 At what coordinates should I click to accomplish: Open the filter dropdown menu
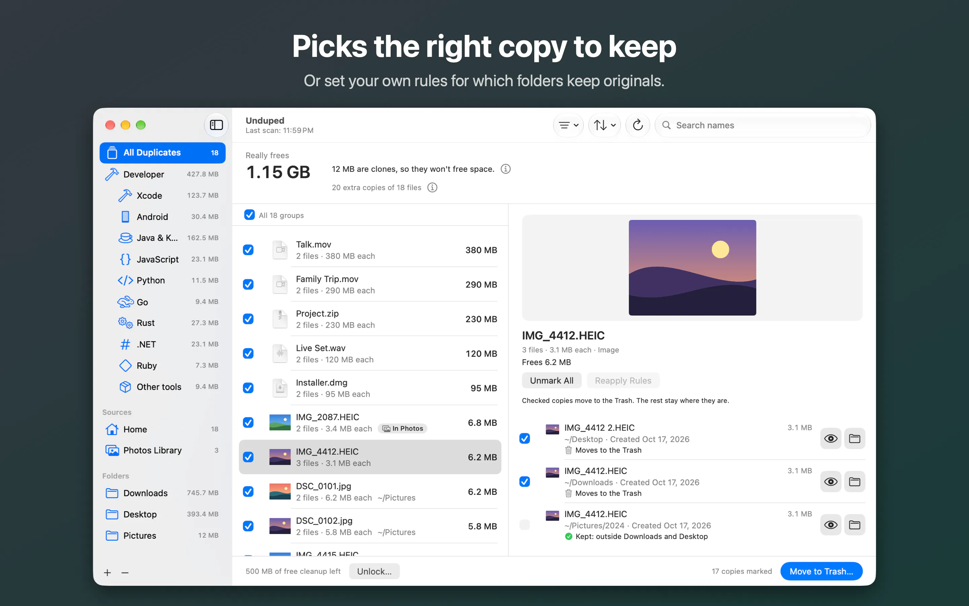(x=568, y=125)
